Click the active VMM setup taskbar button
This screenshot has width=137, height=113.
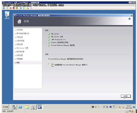click(x=40, y=107)
